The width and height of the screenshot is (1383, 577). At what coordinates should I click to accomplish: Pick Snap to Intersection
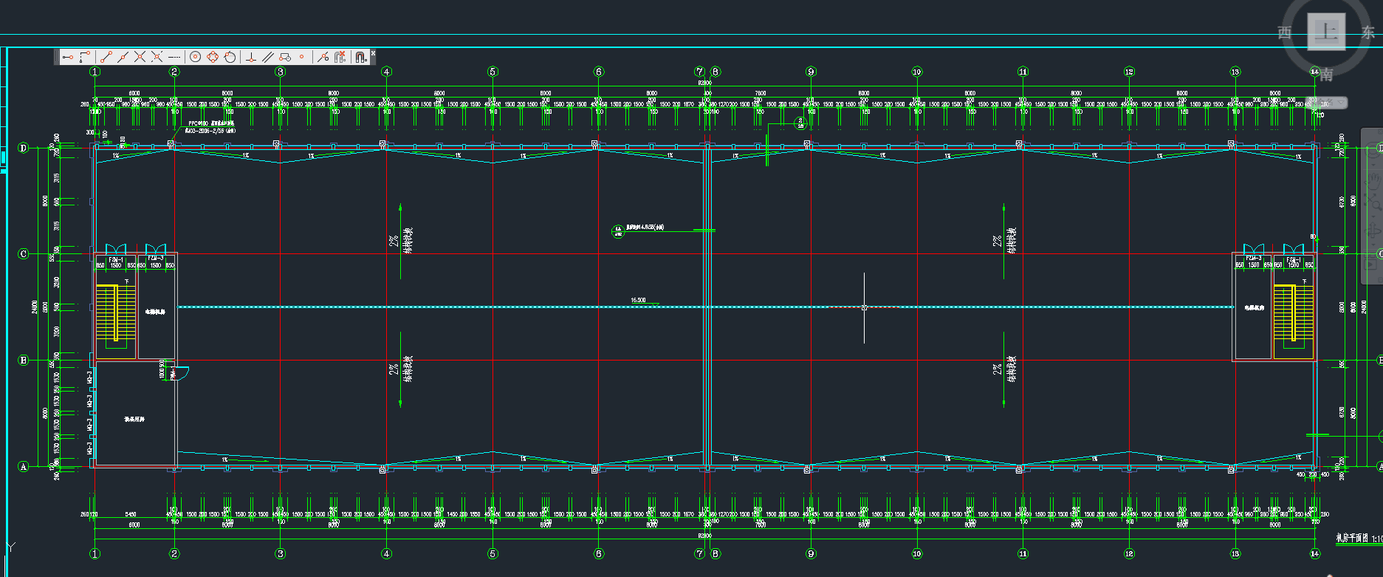point(140,57)
